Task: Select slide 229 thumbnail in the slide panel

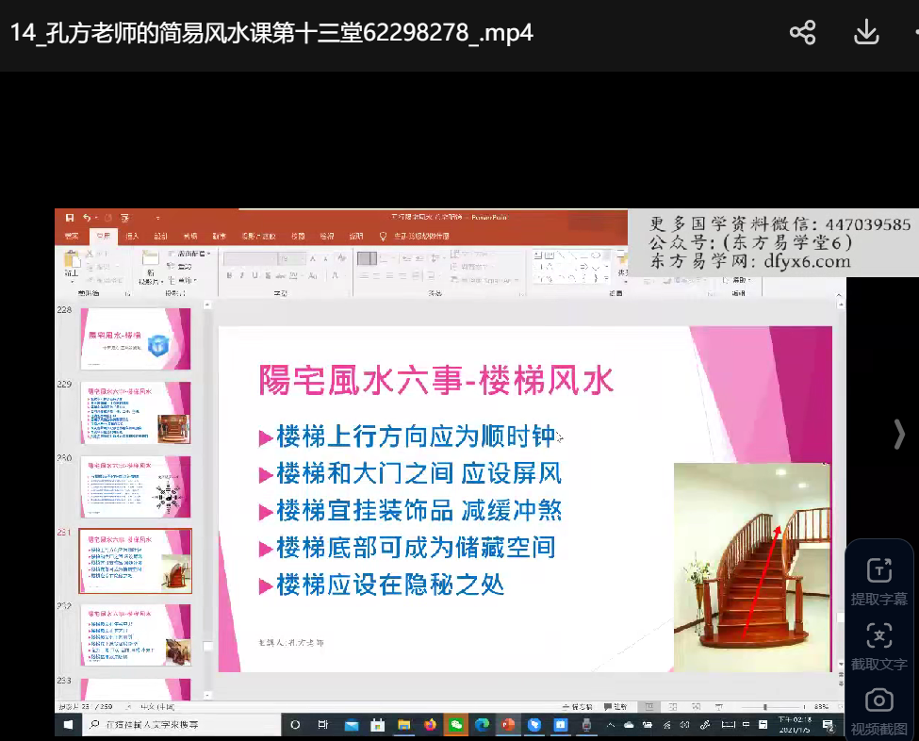Action: click(x=137, y=413)
